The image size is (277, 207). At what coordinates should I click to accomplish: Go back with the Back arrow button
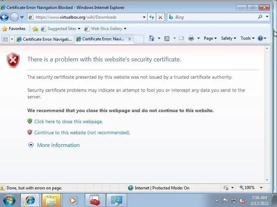(4, 17)
